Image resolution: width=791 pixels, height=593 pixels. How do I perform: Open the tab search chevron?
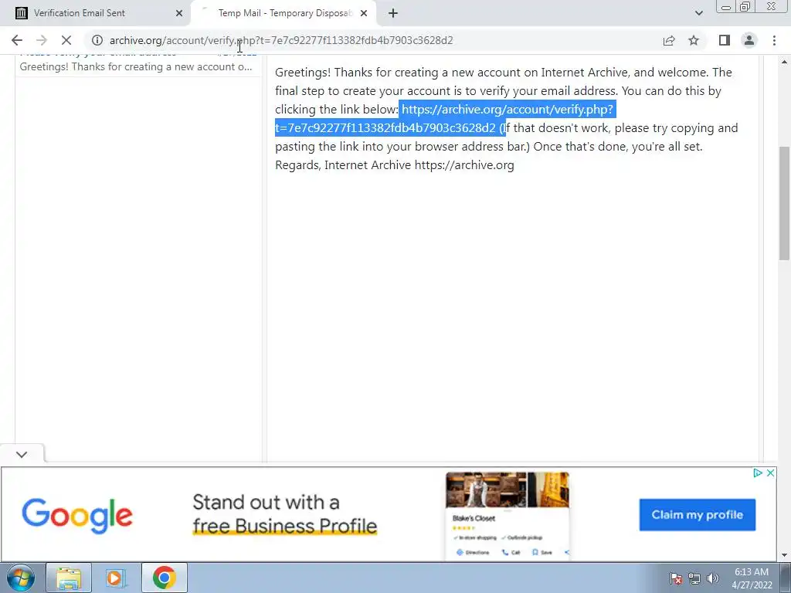pyautogui.click(x=698, y=13)
